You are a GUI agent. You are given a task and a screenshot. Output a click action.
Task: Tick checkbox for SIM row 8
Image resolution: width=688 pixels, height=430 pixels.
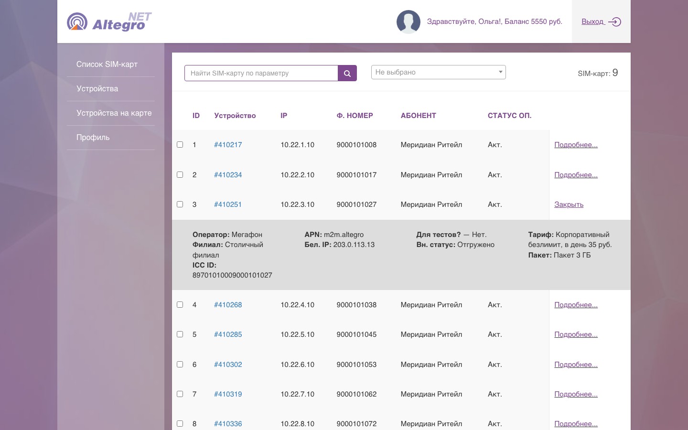click(x=180, y=423)
